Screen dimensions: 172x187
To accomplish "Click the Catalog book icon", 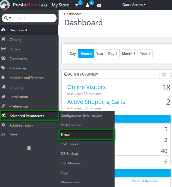I will 3,39.
